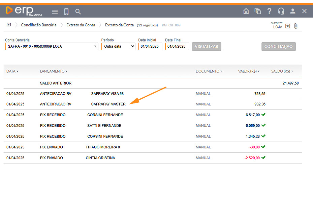This screenshot has height=219, width=313.
Task: Open the Período dropdown
Action: [x=118, y=46]
